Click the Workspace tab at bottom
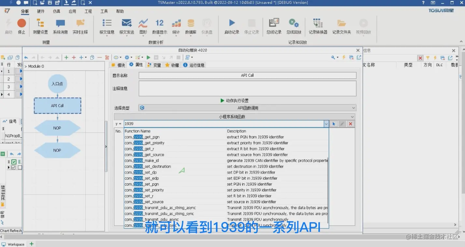This screenshot has height=247, width=465. [13, 244]
